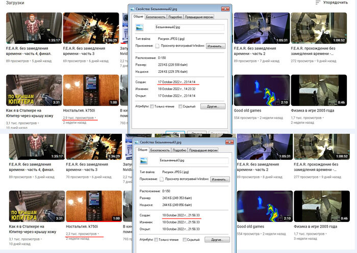Click Рисунок JPEG file type in Безымянный3.jpg properties
Screen dimensions: 357x253
click(175, 172)
